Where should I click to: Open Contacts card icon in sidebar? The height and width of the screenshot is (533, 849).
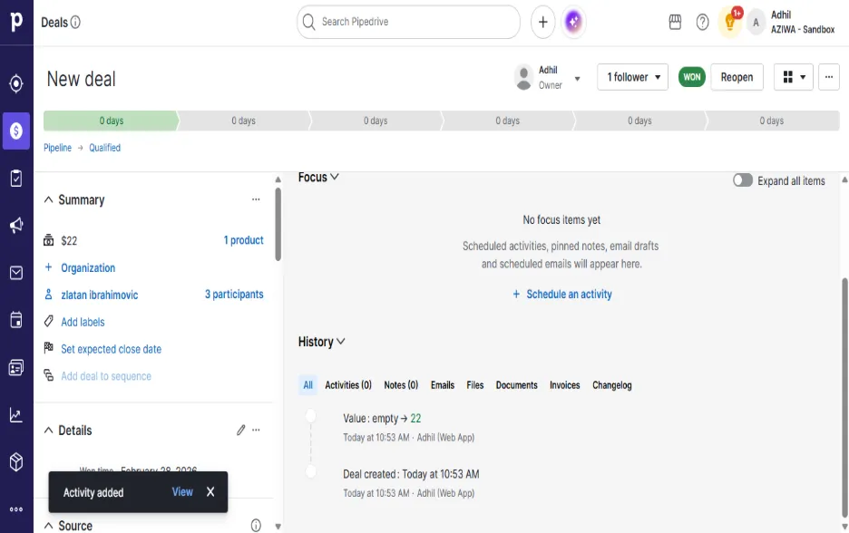point(16,368)
